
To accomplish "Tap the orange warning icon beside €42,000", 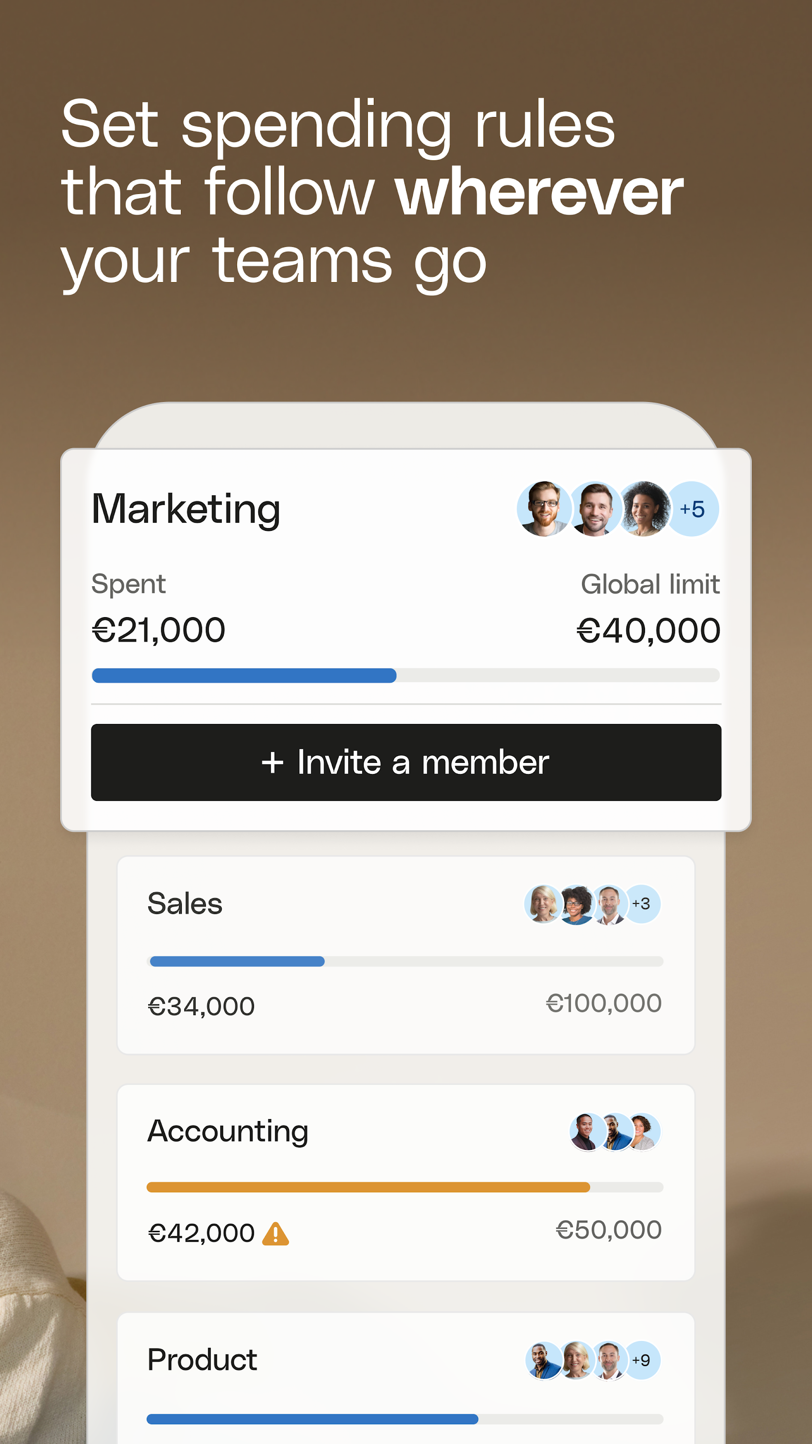I will click(x=276, y=1234).
